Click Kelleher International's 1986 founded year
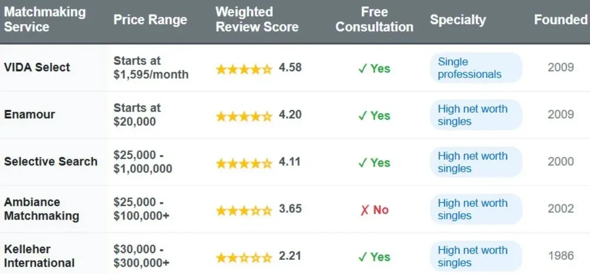 click(561, 256)
